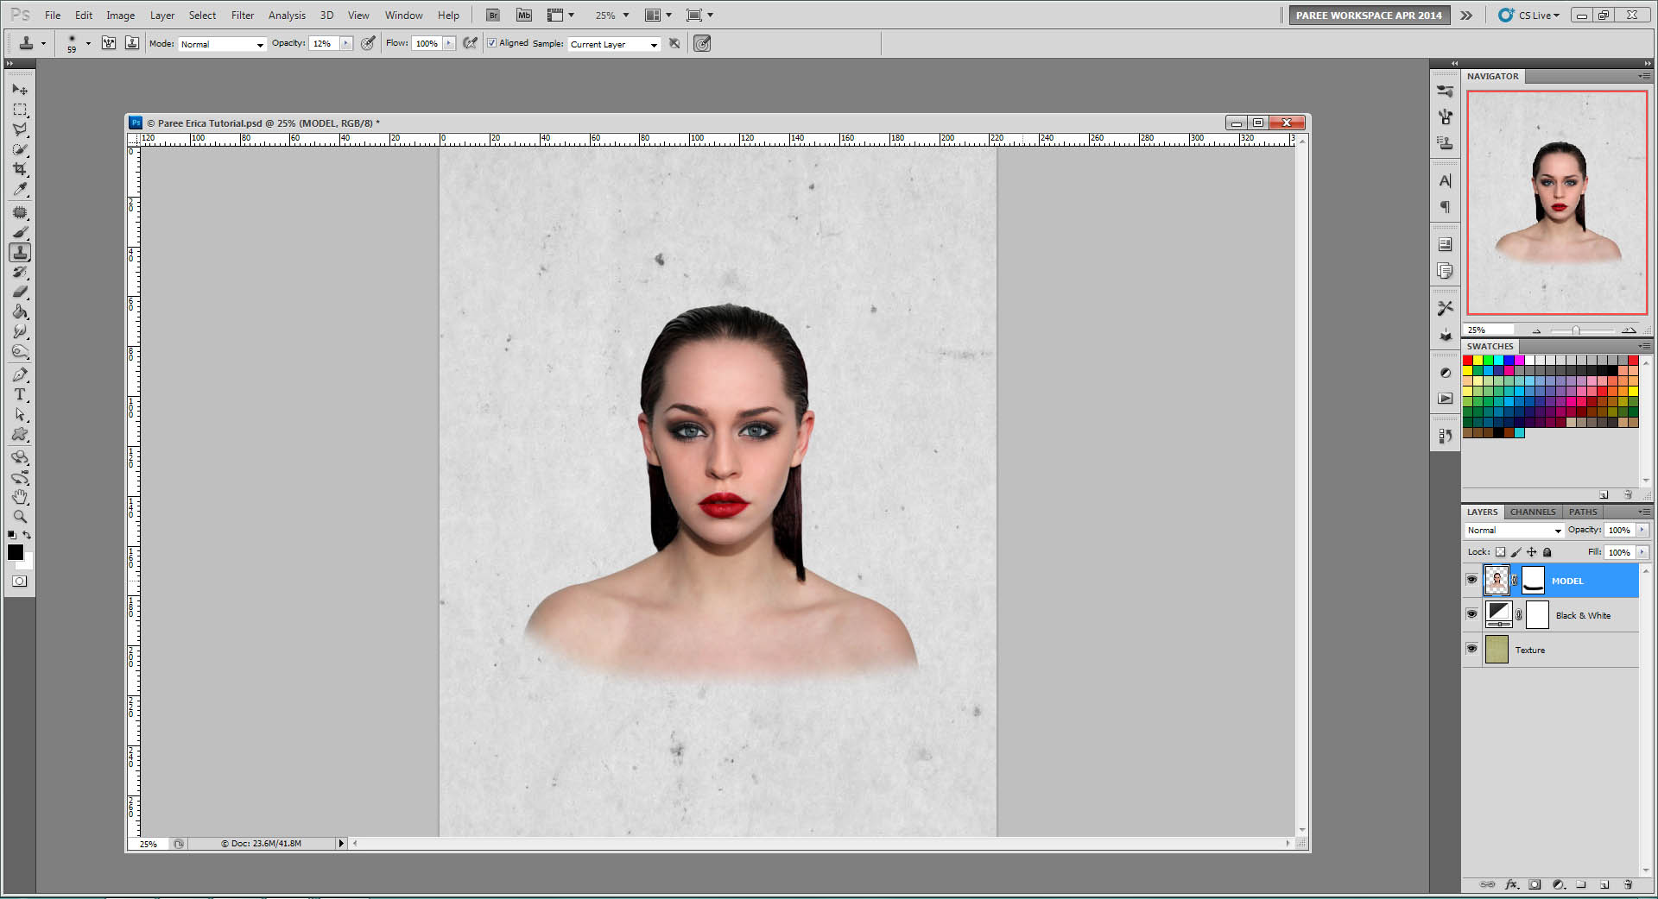Toggle visibility of Texture layer
Image resolution: width=1658 pixels, height=899 pixels.
(1472, 649)
